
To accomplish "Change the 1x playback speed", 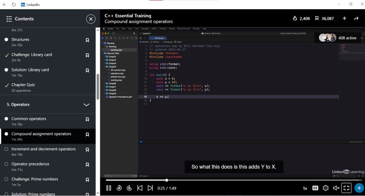I will click(x=305, y=188).
